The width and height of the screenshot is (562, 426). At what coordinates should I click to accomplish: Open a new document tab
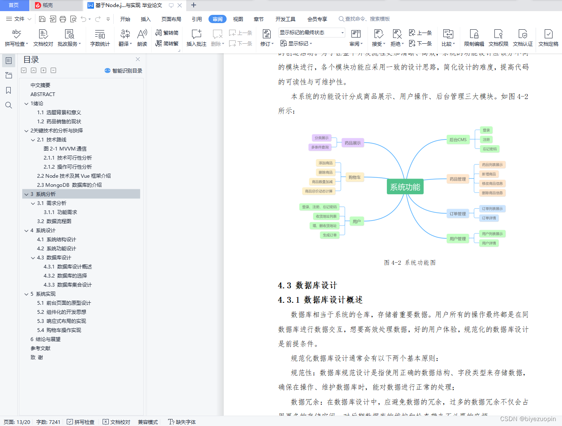[x=194, y=5]
